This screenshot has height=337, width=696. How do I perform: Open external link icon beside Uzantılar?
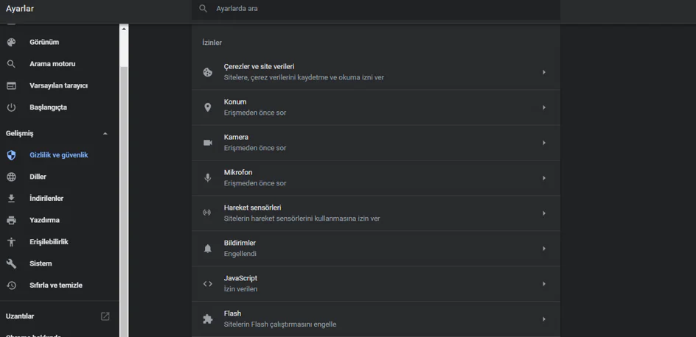(105, 316)
